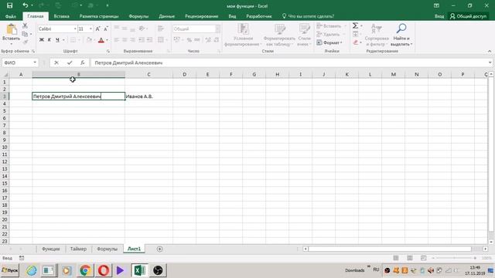This screenshot has width=495, height=278.
Task: Toggle Italic (К) formatting
Action: tap(49, 39)
